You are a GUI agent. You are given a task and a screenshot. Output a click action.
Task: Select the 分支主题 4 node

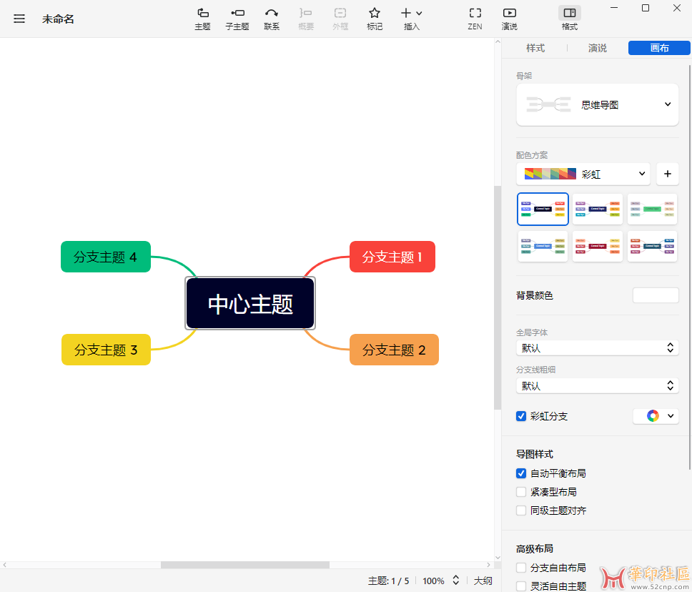click(x=106, y=257)
